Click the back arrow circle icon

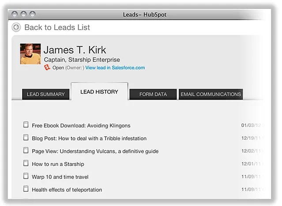[x=17, y=27]
